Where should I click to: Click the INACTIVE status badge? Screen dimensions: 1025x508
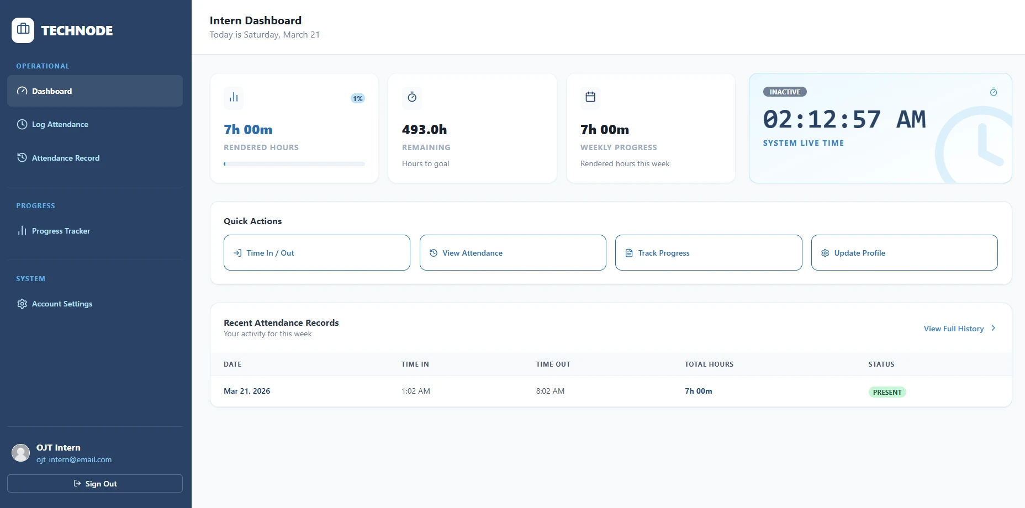[x=785, y=92]
